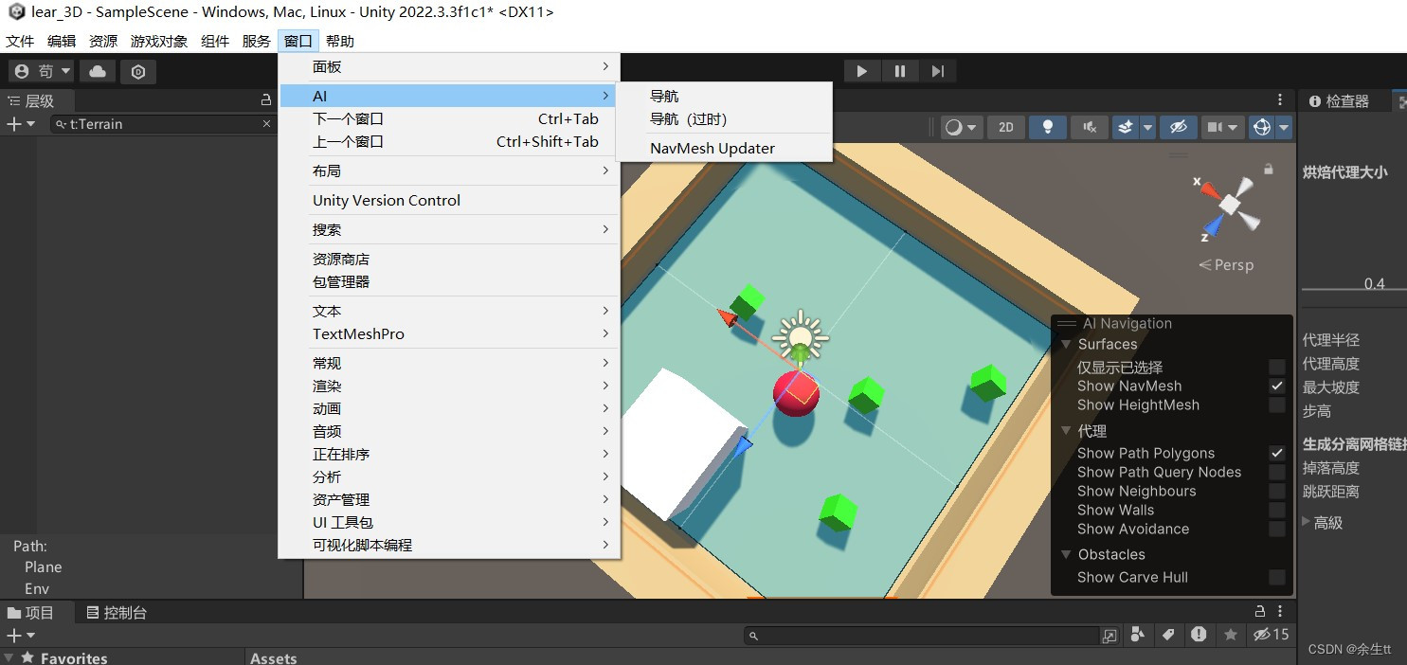Switch projection via the Persp label
The width and height of the screenshot is (1407, 665).
click(x=1226, y=265)
